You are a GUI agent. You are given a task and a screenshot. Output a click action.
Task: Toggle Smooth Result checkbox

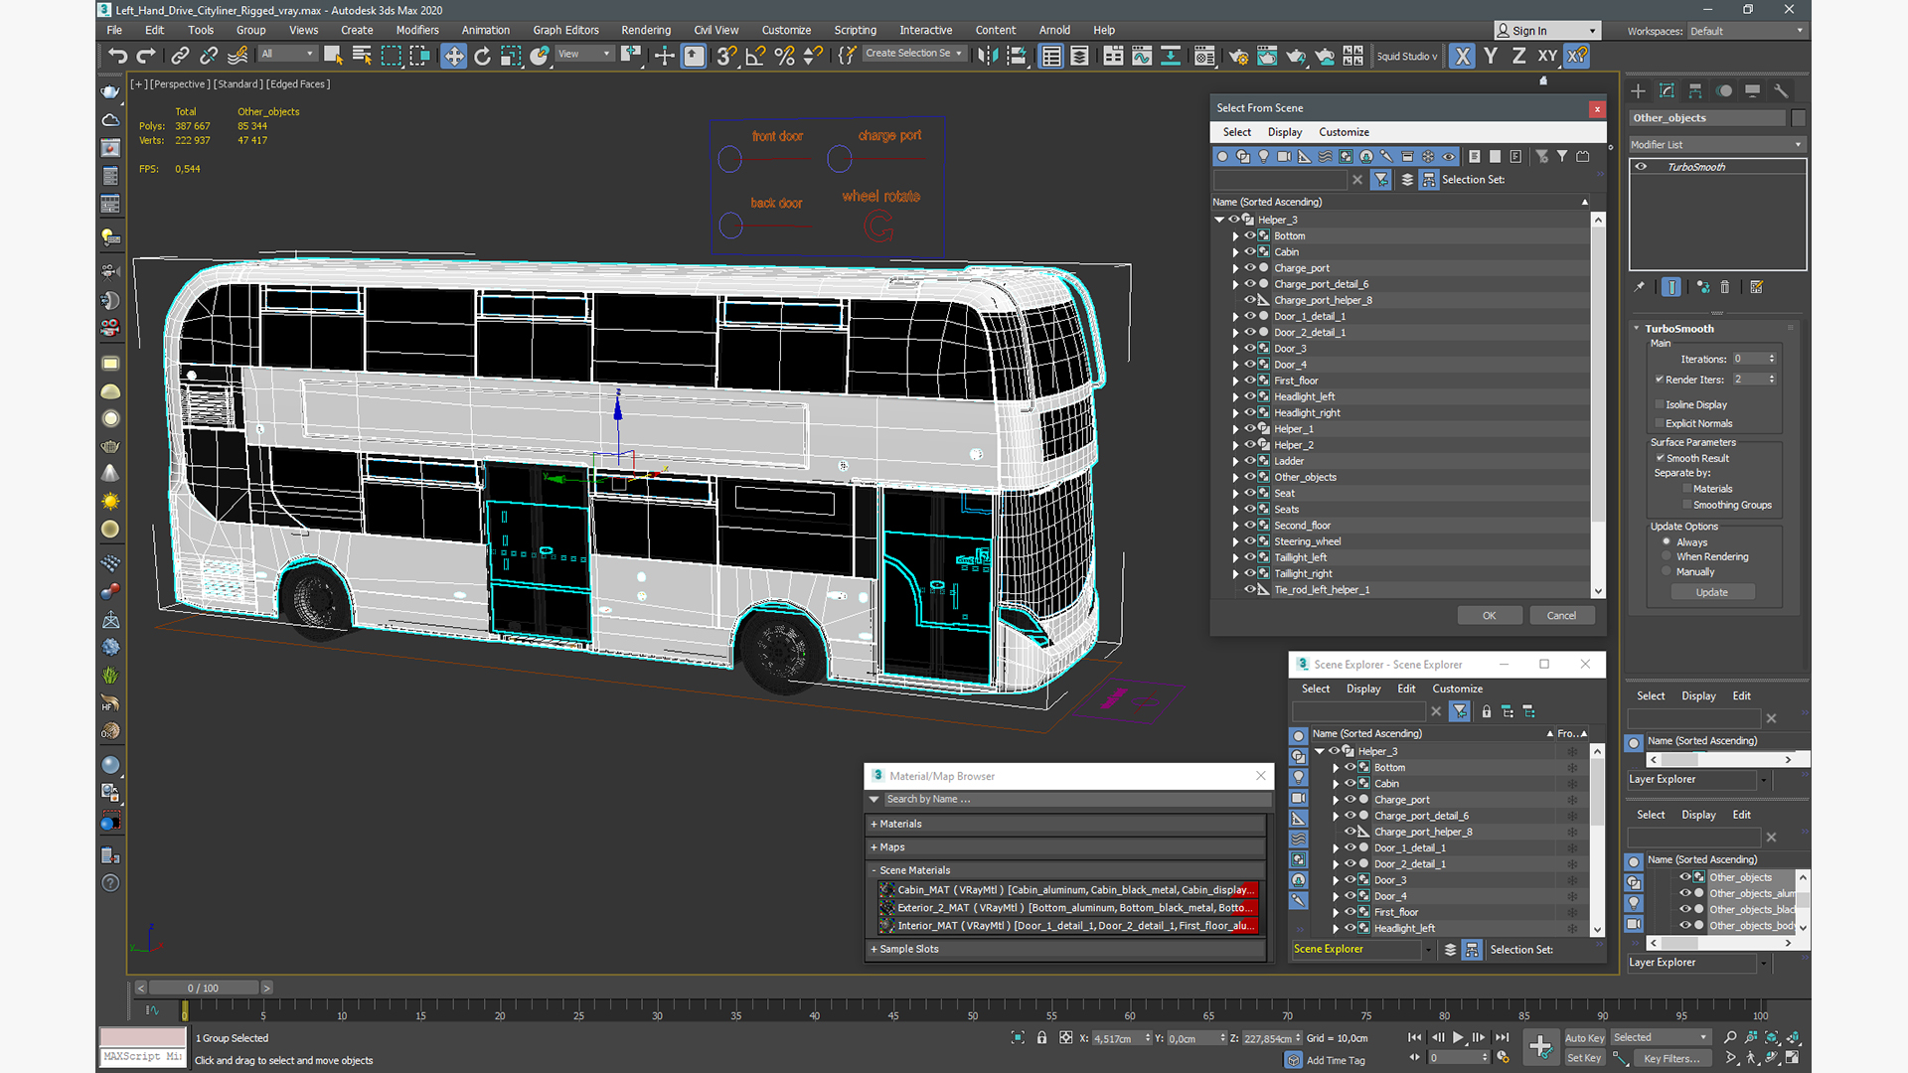point(1660,458)
